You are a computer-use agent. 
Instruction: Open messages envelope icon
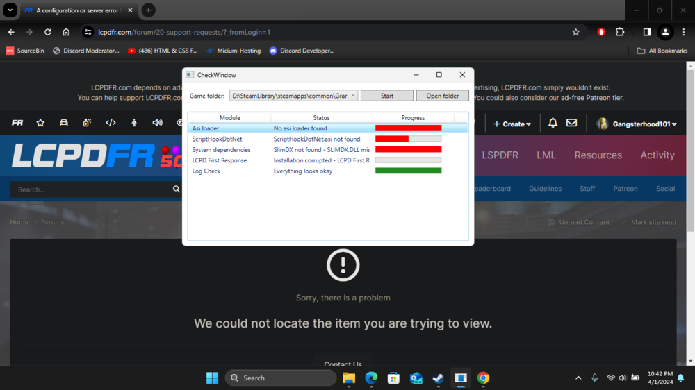point(572,123)
